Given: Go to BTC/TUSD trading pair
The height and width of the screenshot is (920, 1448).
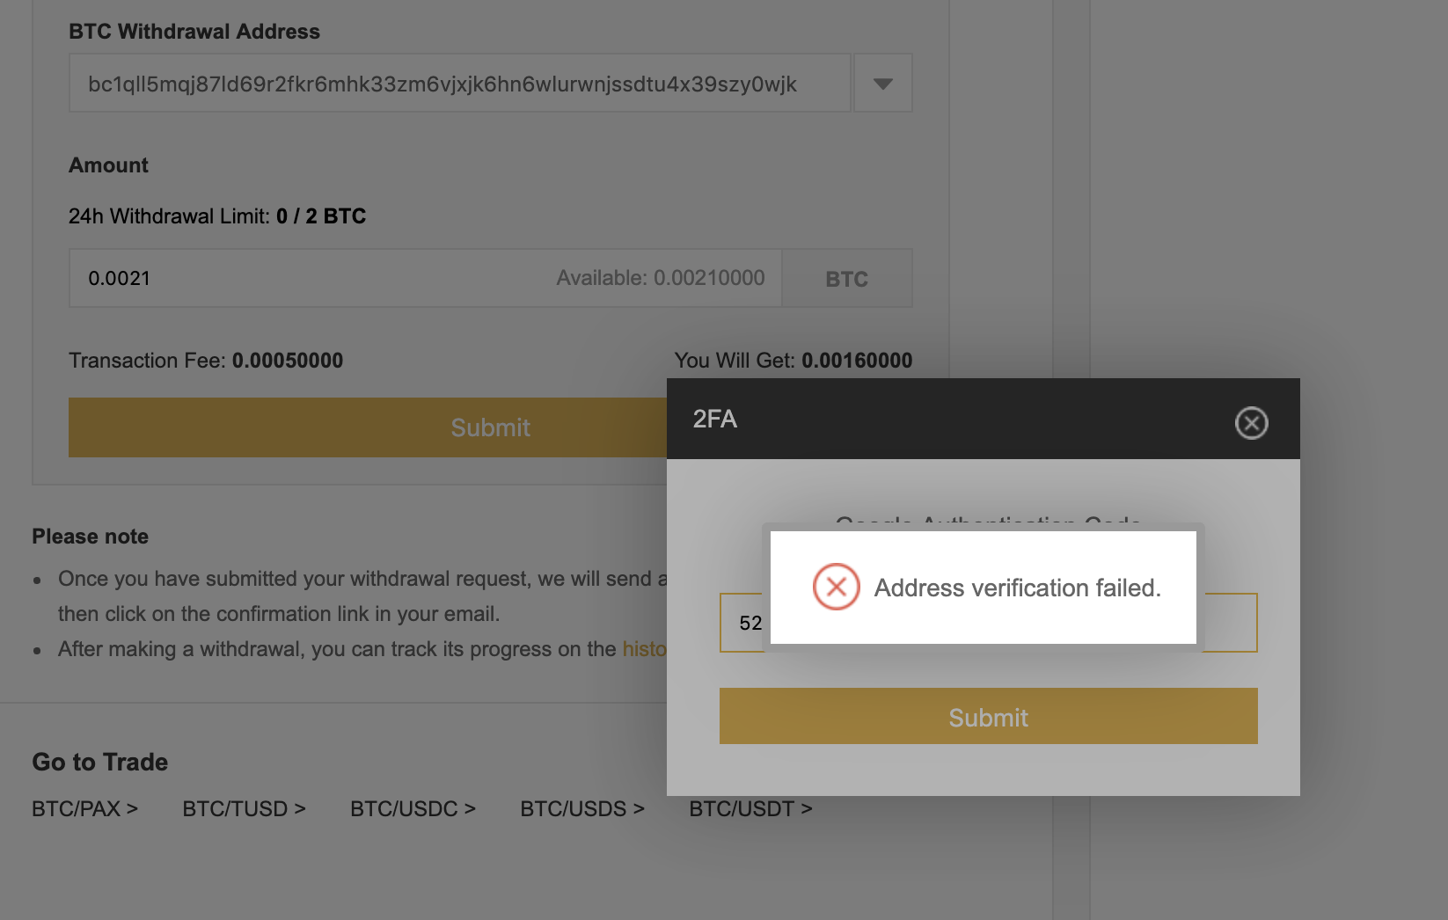Looking at the screenshot, I should pos(245,808).
